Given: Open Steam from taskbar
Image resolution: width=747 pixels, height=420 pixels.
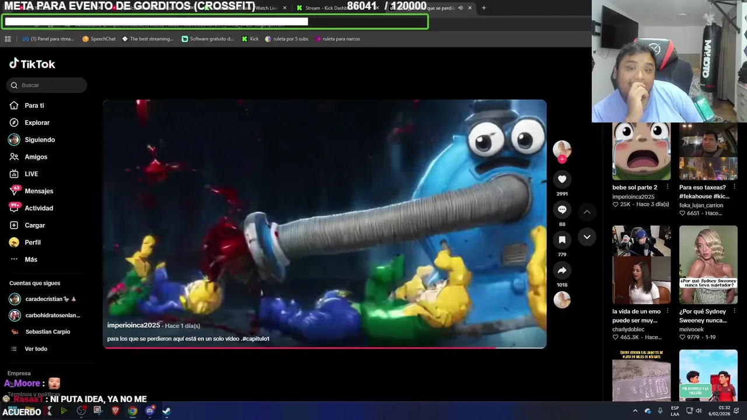Looking at the screenshot, I should [166, 411].
